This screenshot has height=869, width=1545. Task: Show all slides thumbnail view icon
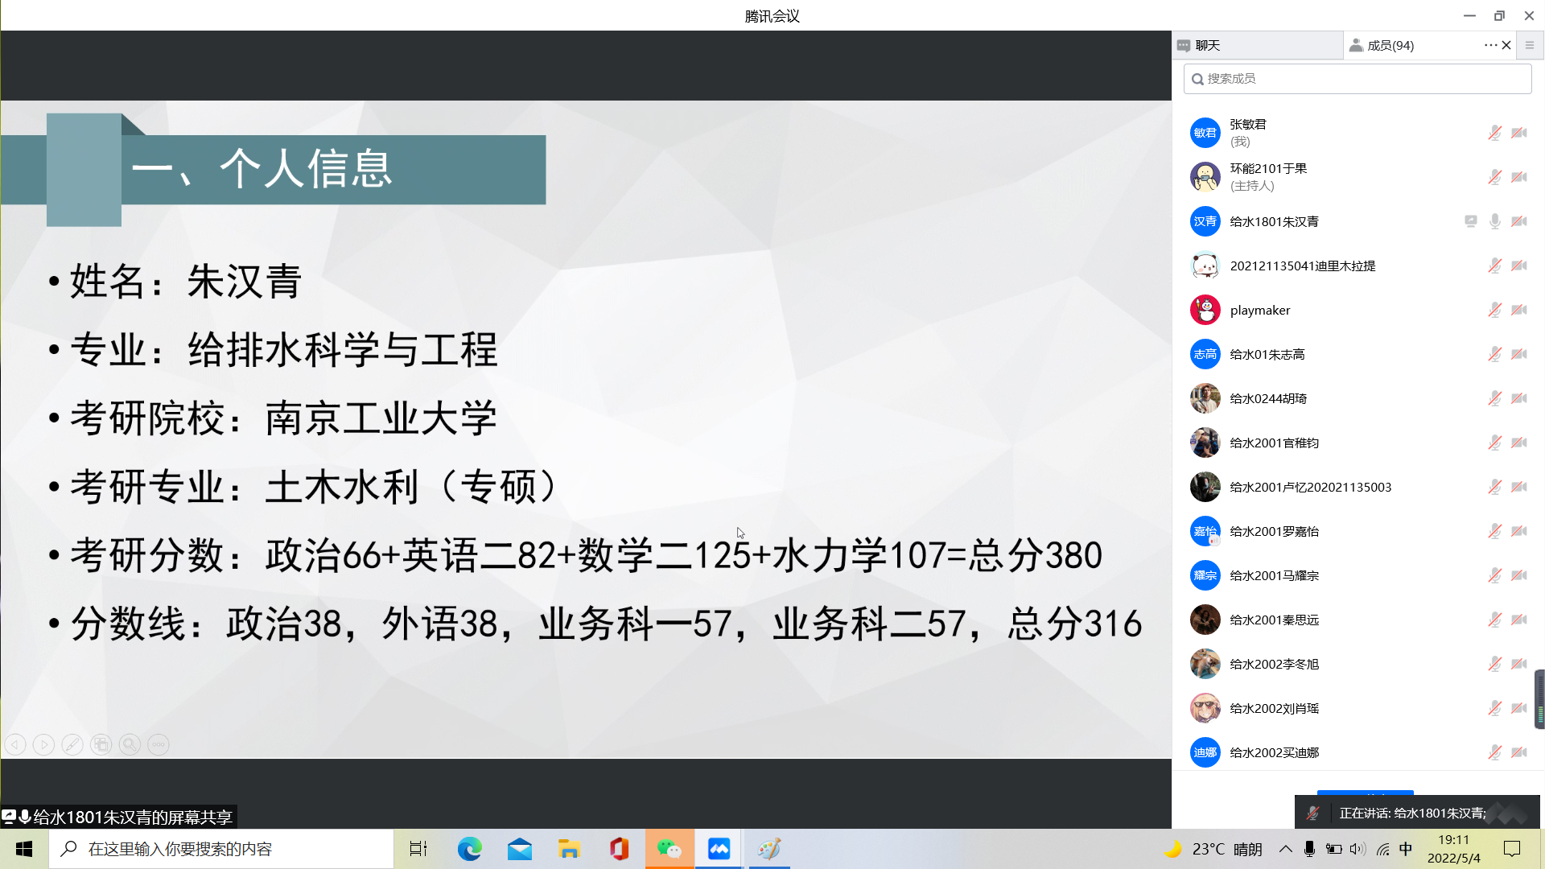pos(101,745)
